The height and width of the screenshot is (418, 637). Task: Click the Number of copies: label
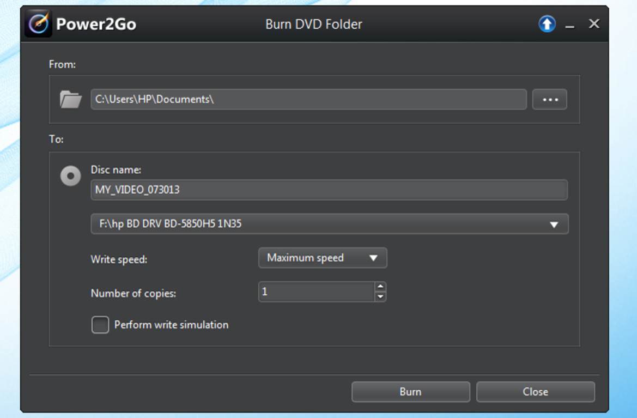click(134, 293)
